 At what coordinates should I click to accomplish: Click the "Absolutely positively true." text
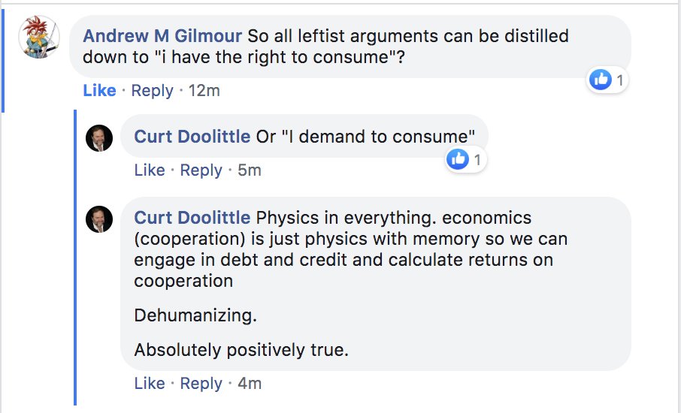click(241, 350)
